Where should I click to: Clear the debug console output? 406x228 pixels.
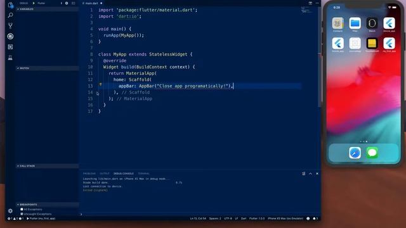click(x=303, y=174)
